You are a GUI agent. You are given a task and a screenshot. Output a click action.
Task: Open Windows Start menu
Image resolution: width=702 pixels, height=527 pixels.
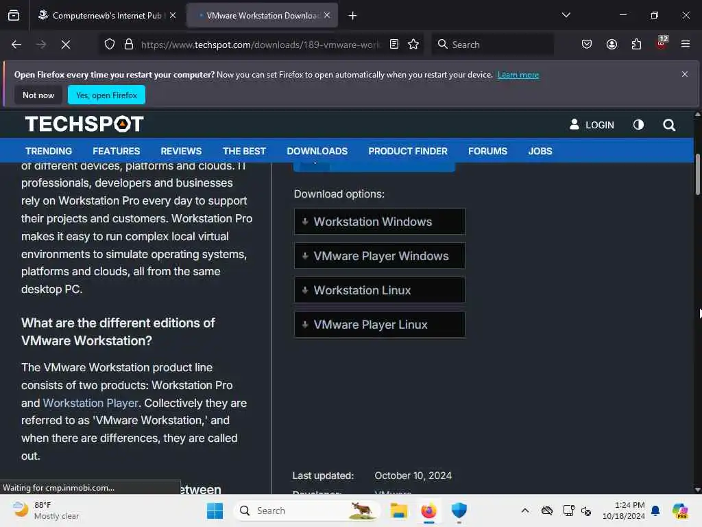coord(215,511)
